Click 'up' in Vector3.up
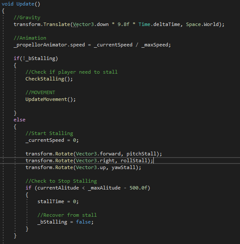The image size is (240, 244). point(103,167)
